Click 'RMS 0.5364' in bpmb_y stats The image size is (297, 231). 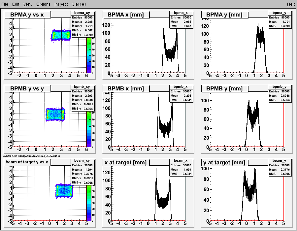[x=280, y=100]
